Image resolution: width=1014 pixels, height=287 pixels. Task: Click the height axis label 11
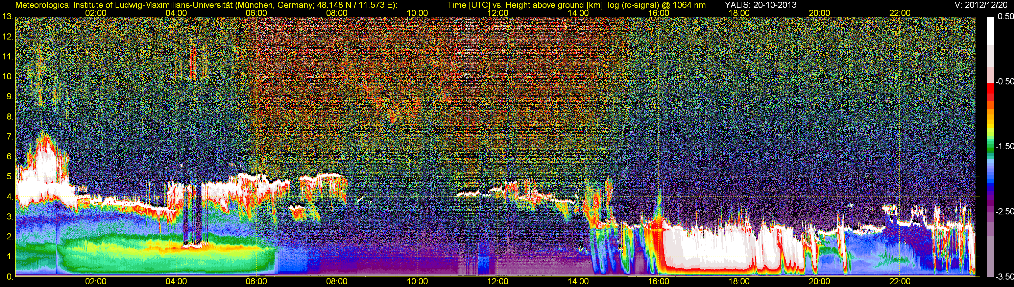(x=7, y=57)
